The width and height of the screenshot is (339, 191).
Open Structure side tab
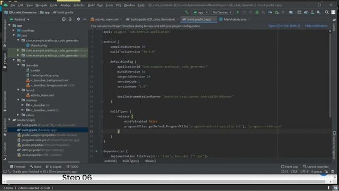[x=5, y=151]
